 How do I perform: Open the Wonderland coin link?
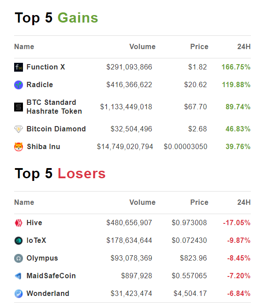coord(48,294)
